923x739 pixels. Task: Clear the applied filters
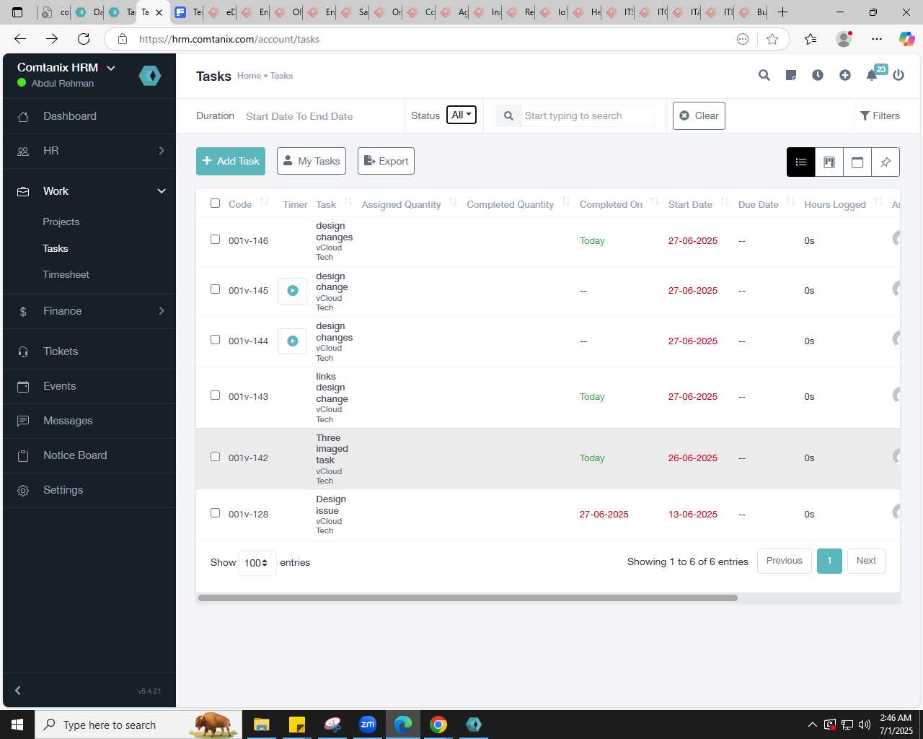click(699, 116)
